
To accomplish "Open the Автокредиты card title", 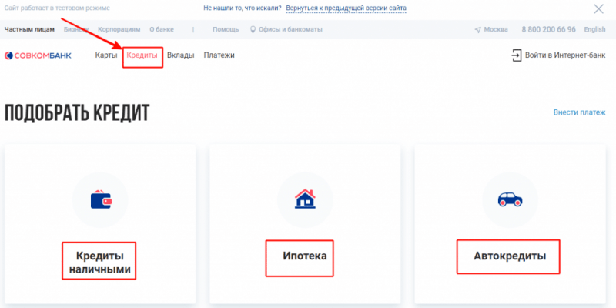I will pos(510,256).
